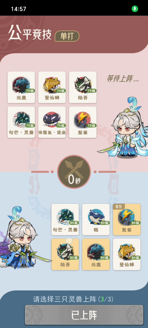Select opponent's 陆吾 level 70 card
Image resolution: width=148 pixels, height=328 pixels.
pos(83,87)
